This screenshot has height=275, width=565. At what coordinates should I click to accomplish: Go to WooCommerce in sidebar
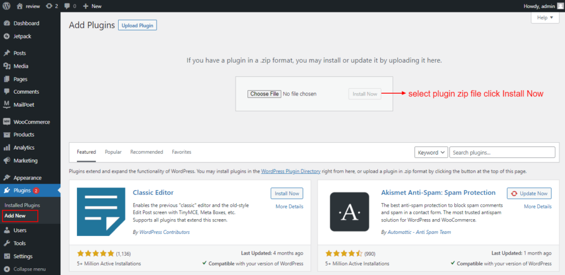pos(31,121)
